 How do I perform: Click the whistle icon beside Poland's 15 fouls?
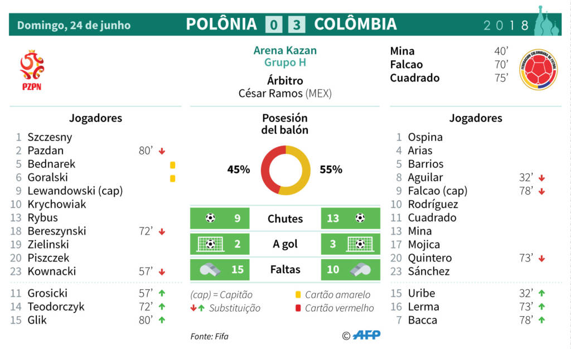210,270
